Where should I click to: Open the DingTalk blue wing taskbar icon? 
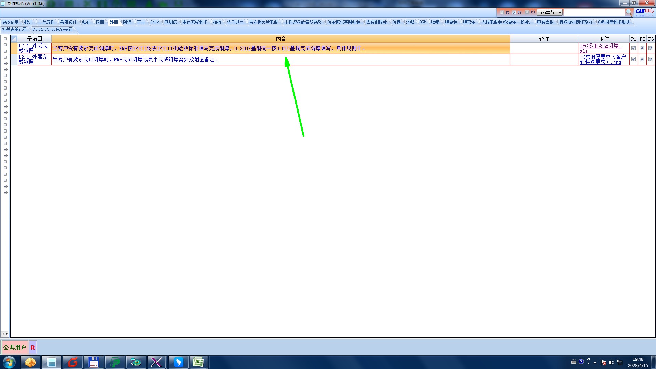click(178, 362)
